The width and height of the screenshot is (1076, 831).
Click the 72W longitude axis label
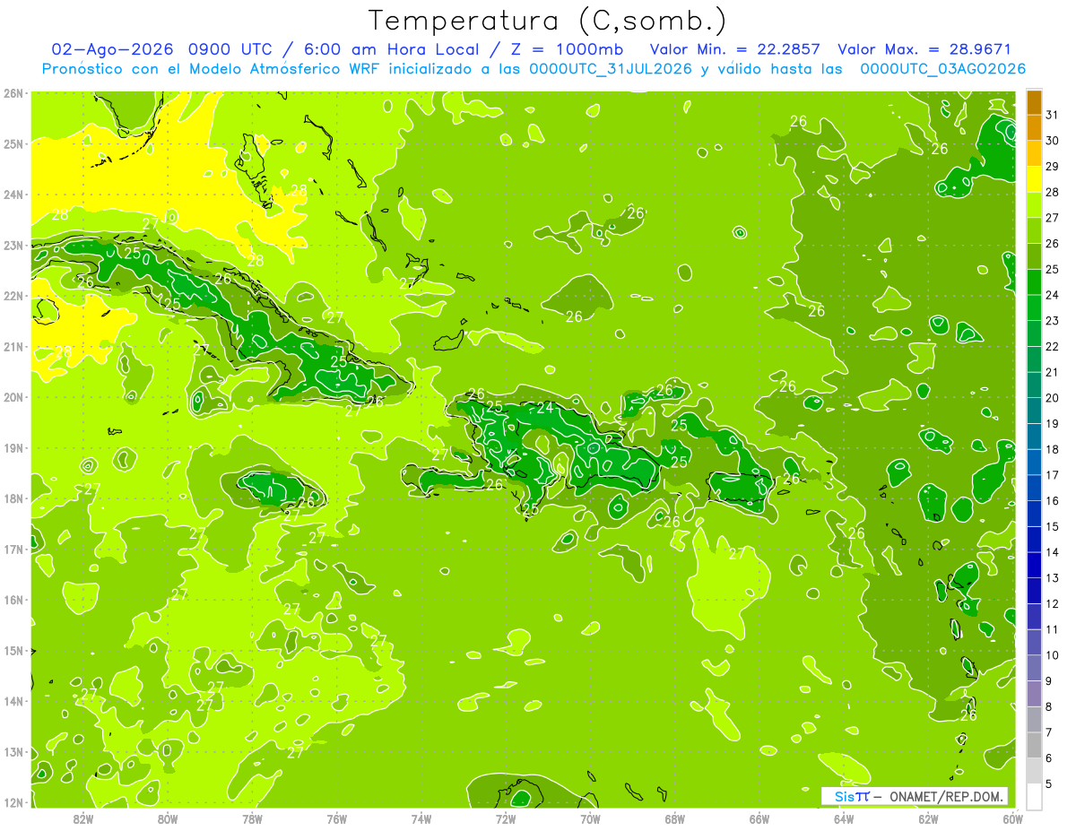pyautogui.click(x=506, y=818)
